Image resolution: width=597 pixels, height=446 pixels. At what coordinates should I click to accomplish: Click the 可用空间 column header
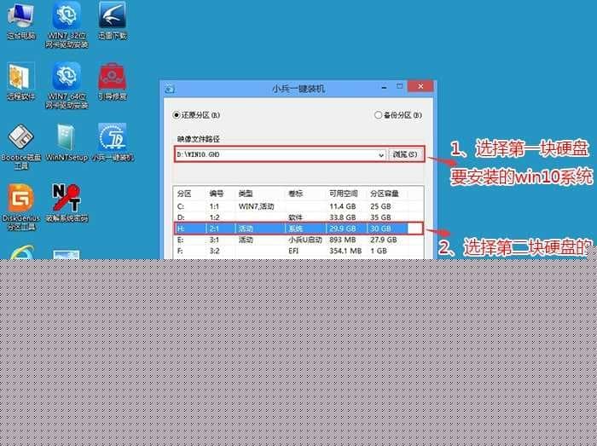tap(344, 194)
